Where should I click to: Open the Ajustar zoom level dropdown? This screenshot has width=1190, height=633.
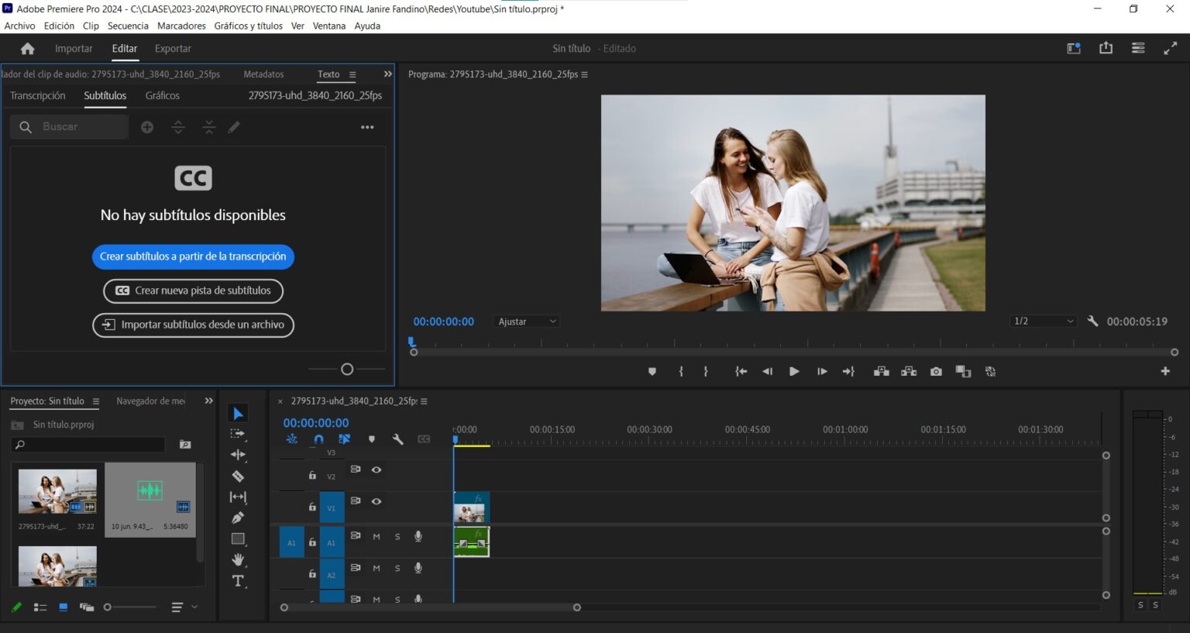click(527, 322)
